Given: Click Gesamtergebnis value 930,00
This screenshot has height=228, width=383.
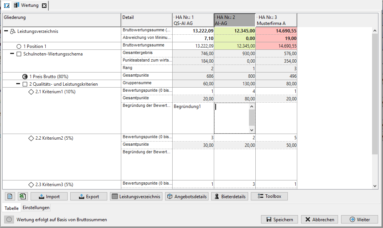Looking at the screenshot, I should 235,54.
